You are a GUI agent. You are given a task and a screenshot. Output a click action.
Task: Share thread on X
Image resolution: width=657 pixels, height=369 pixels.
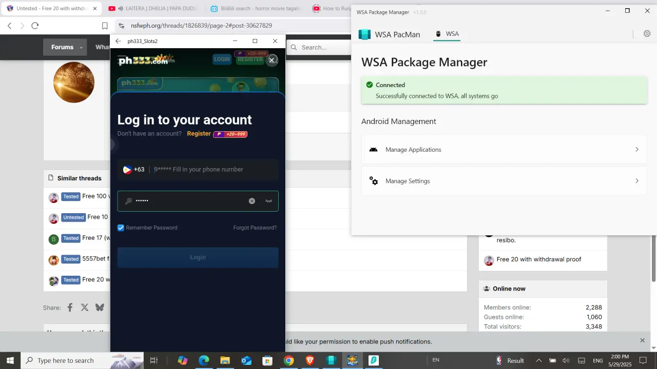[x=85, y=307]
